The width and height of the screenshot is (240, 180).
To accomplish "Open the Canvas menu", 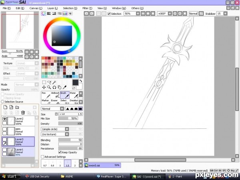I will (36, 8).
